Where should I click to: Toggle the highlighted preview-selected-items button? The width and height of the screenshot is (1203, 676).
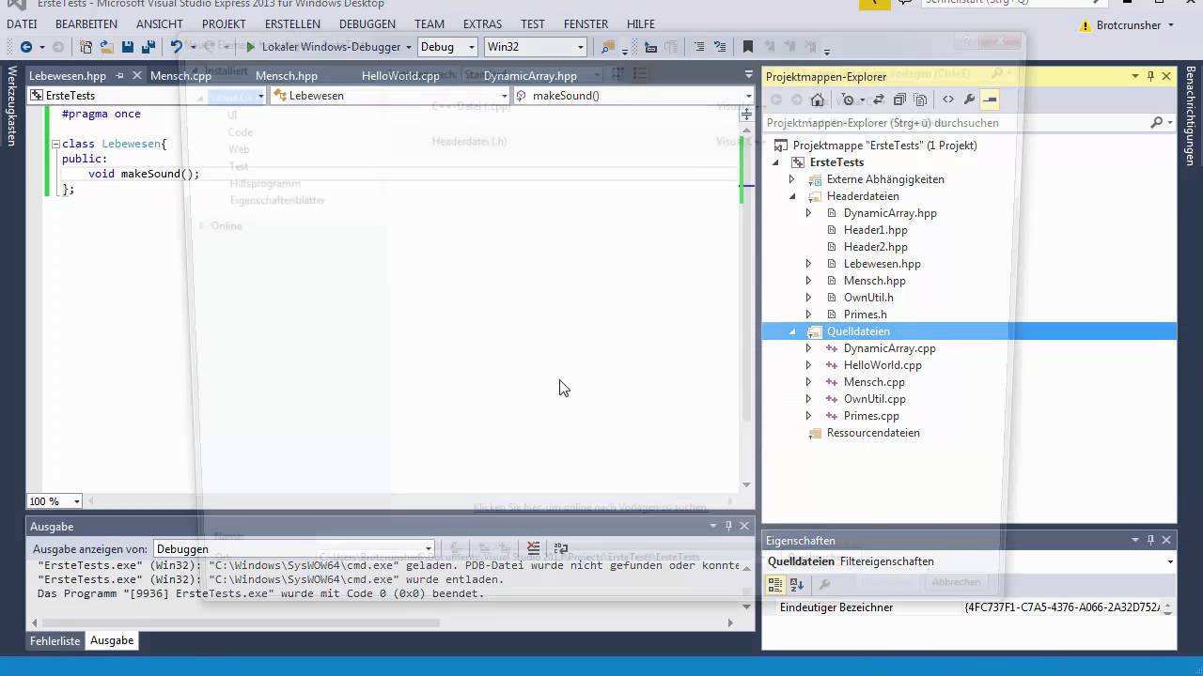990,100
